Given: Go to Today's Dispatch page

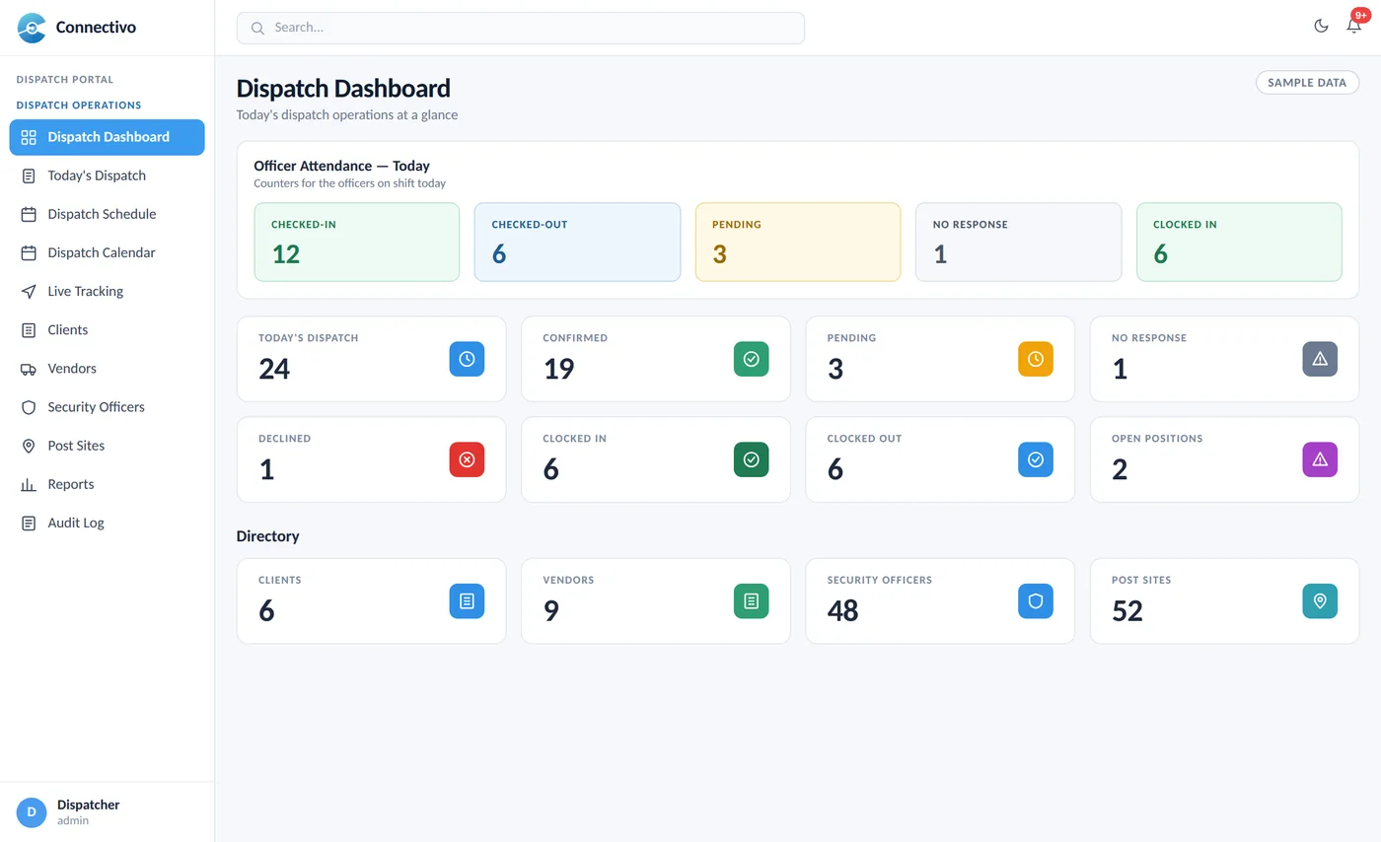Looking at the screenshot, I should (108, 175).
